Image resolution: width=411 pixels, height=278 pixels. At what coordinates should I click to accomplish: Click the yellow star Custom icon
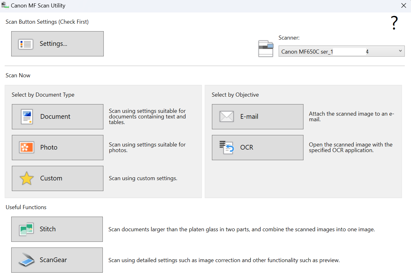click(26, 179)
